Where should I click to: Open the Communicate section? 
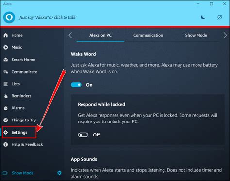(24, 72)
